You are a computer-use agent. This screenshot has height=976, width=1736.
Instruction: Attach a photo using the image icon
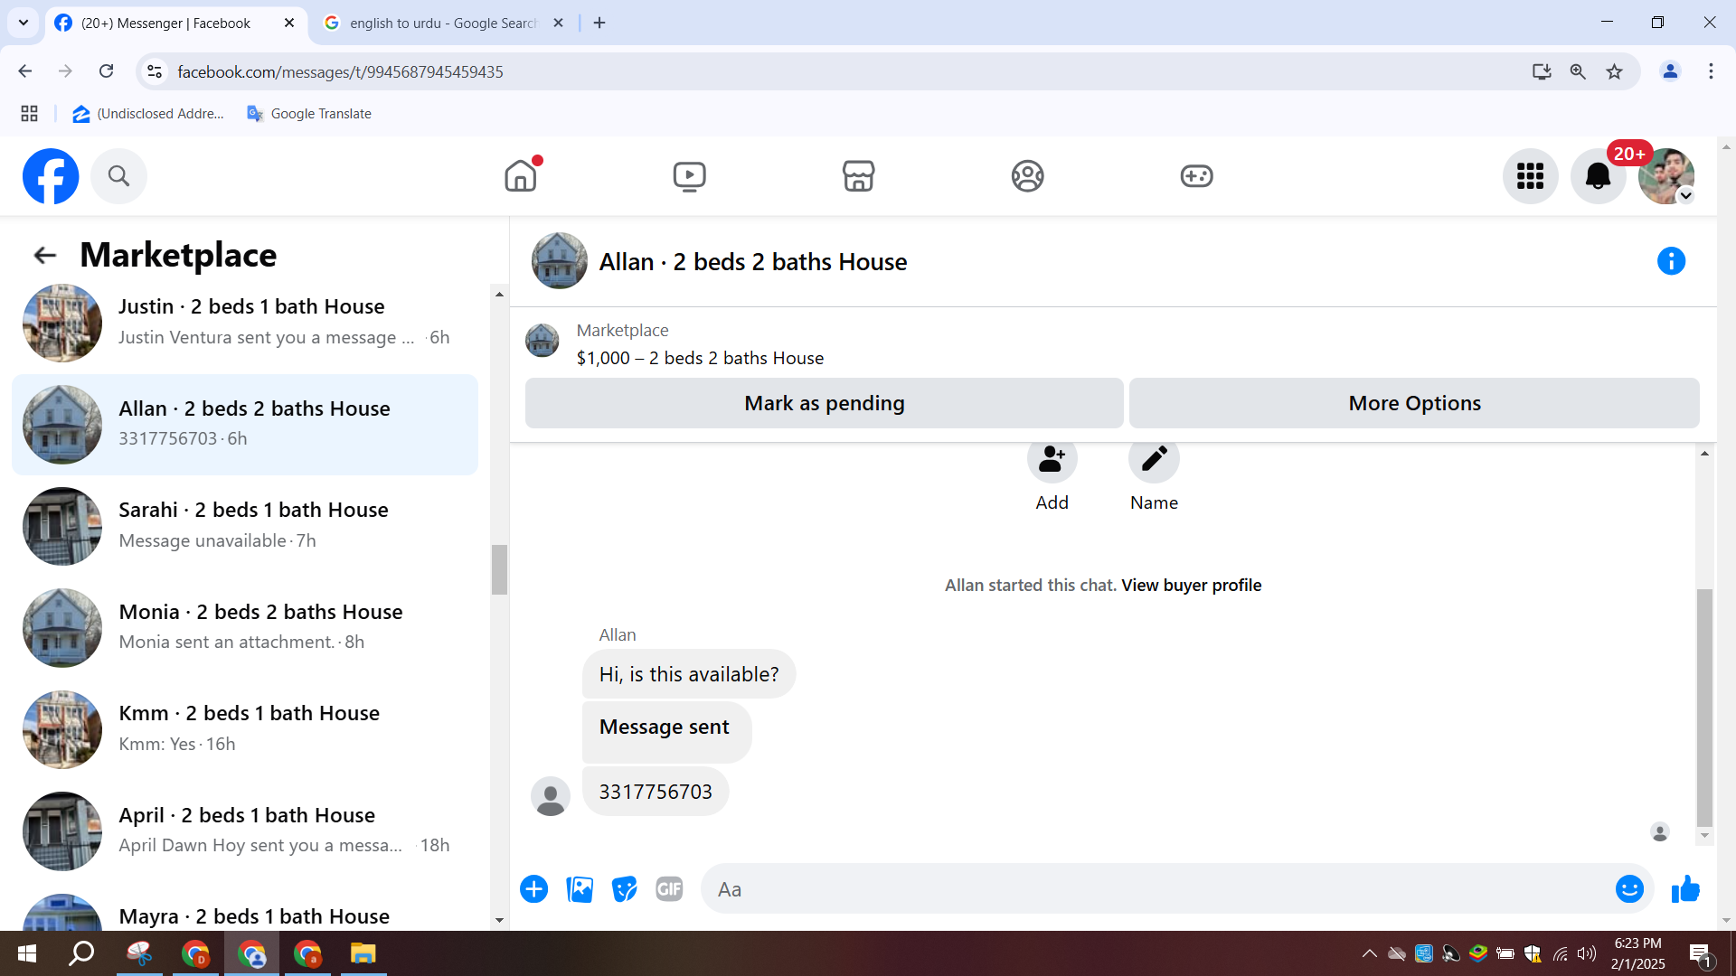[x=580, y=889]
